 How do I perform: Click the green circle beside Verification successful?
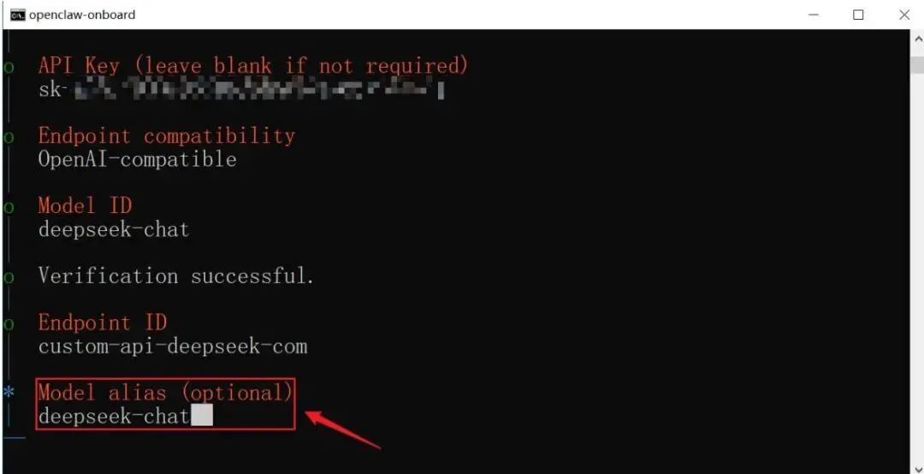coord(9,278)
